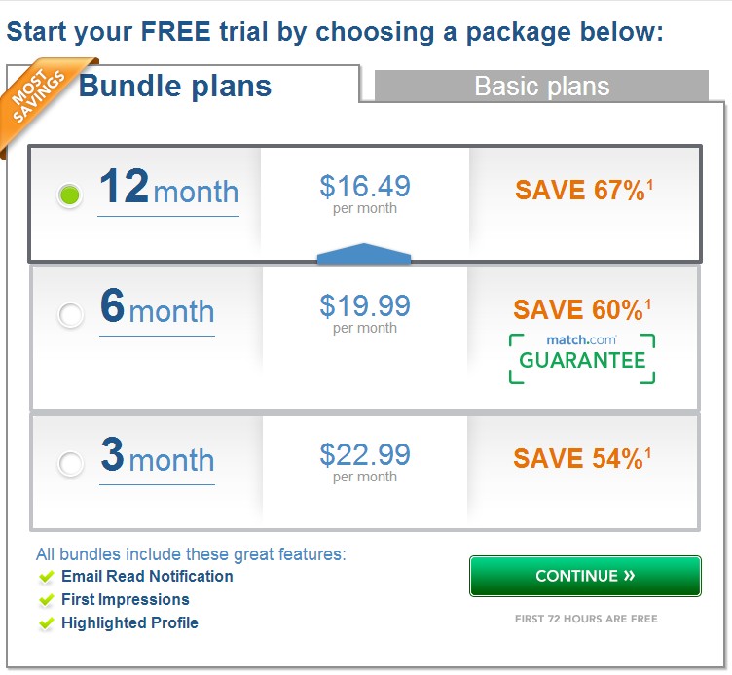The height and width of the screenshot is (675, 732).
Task: Select the 6 month plan radio button
Action: tap(70, 314)
